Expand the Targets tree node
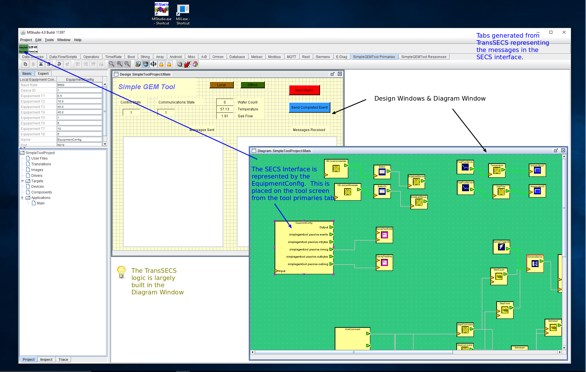Image resolution: width=586 pixels, height=372 pixels. click(x=22, y=181)
